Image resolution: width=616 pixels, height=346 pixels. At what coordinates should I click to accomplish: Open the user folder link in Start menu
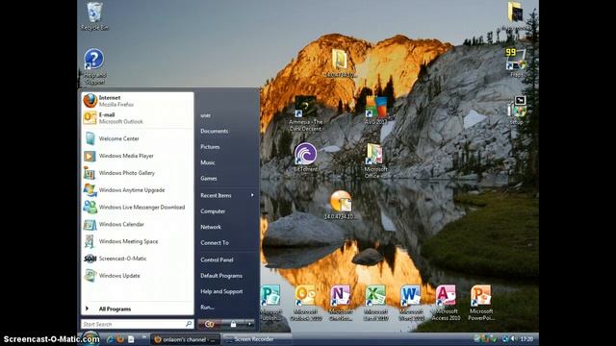coord(205,115)
